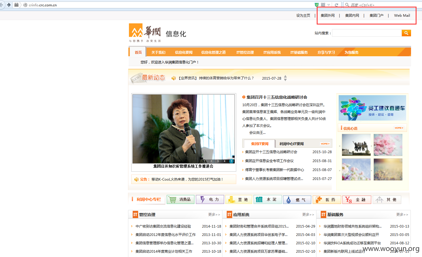Open 信息化要闻 menu item
Viewport: 422px width, 257px height.
[x=184, y=52]
